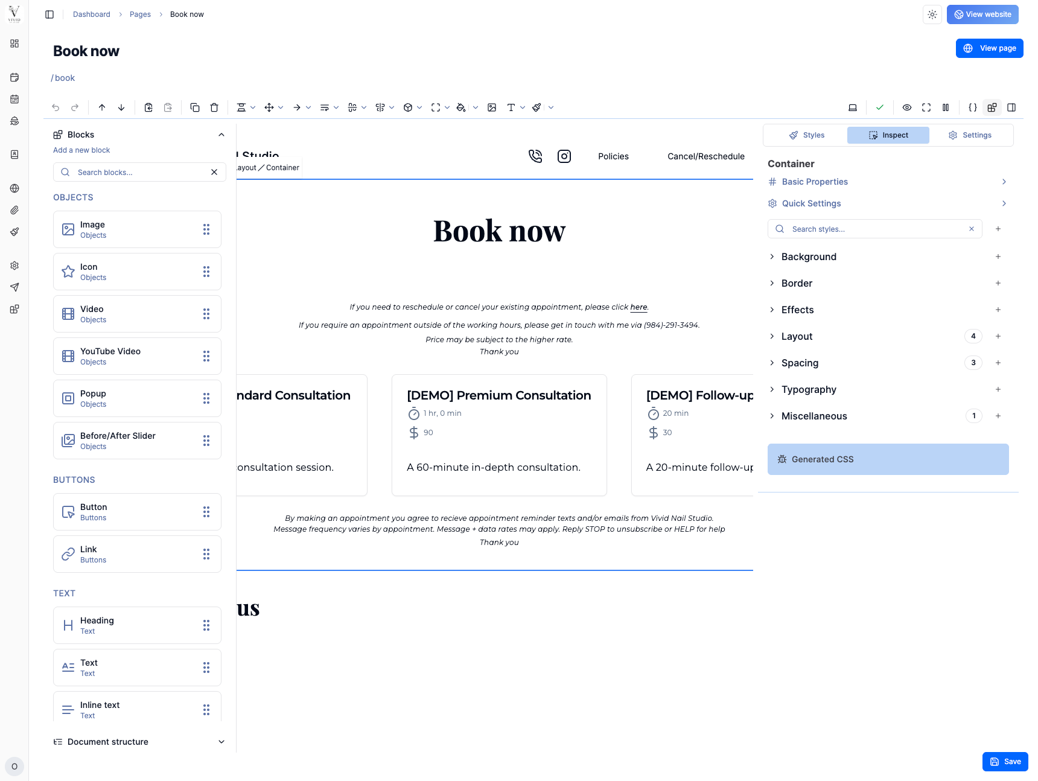Click the Image insert icon in the toolbar
Viewport: 1038px width, 781px height.
point(493,107)
